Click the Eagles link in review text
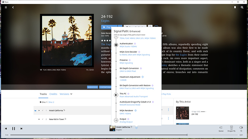Screen dimensions: 248x139 181,55
